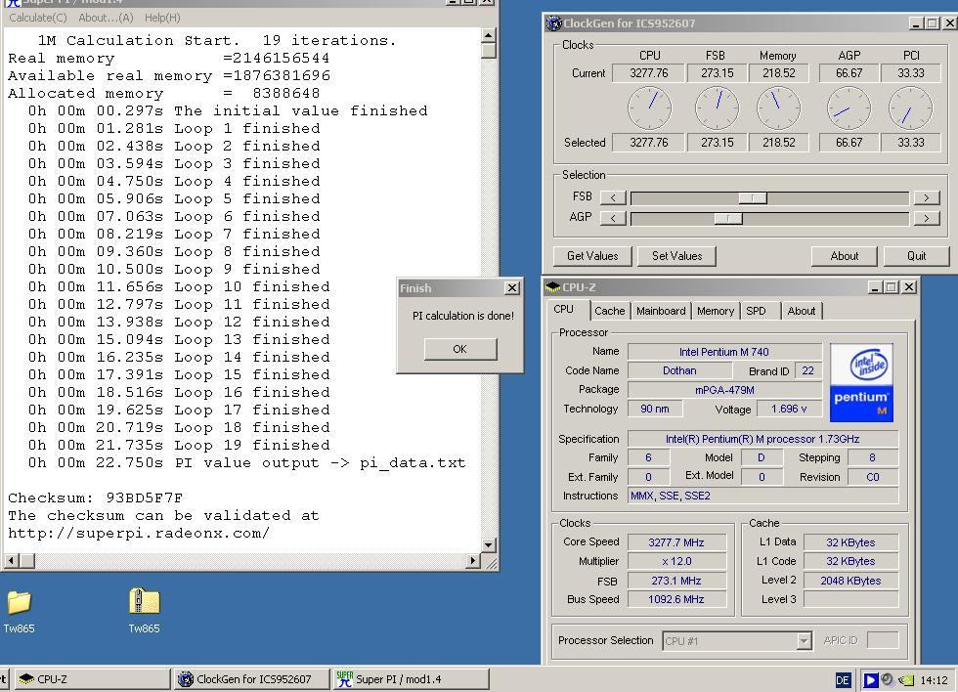Click the FSB clock dial gauge
Image resolution: width=958 pixels, height=692 pixels.
[717, 108]
